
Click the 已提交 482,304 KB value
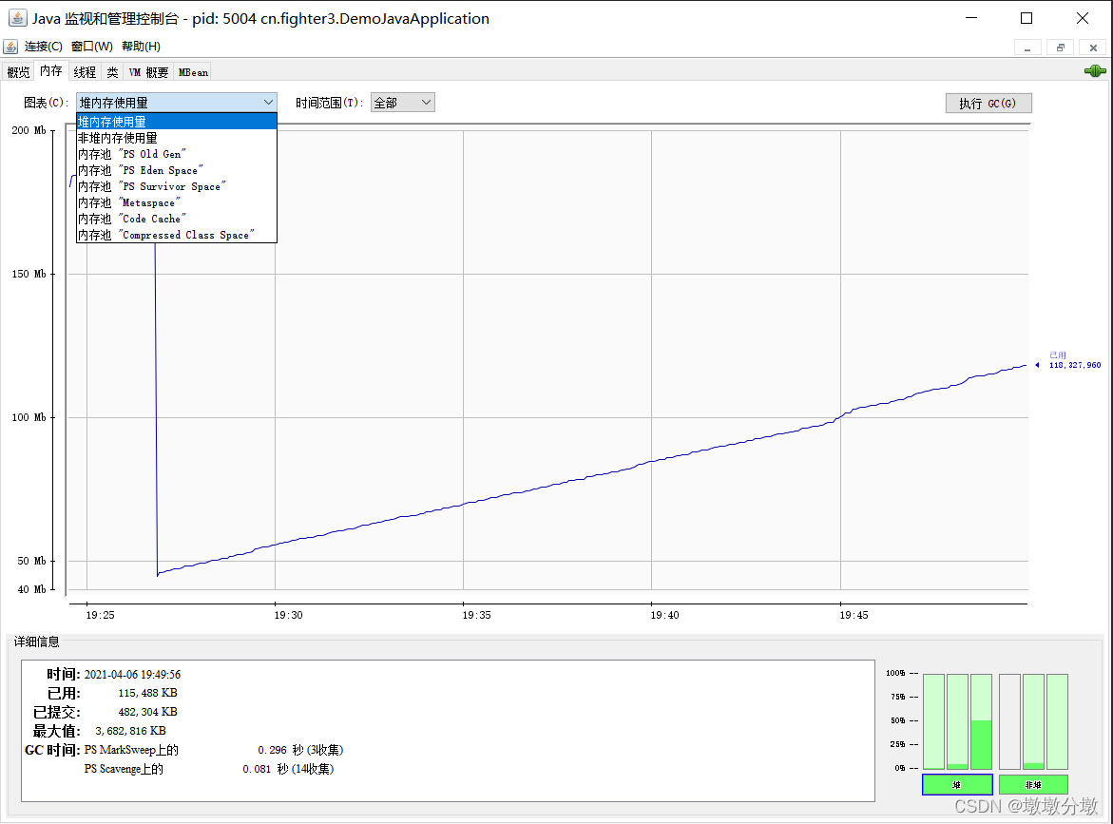click(147, 712)
